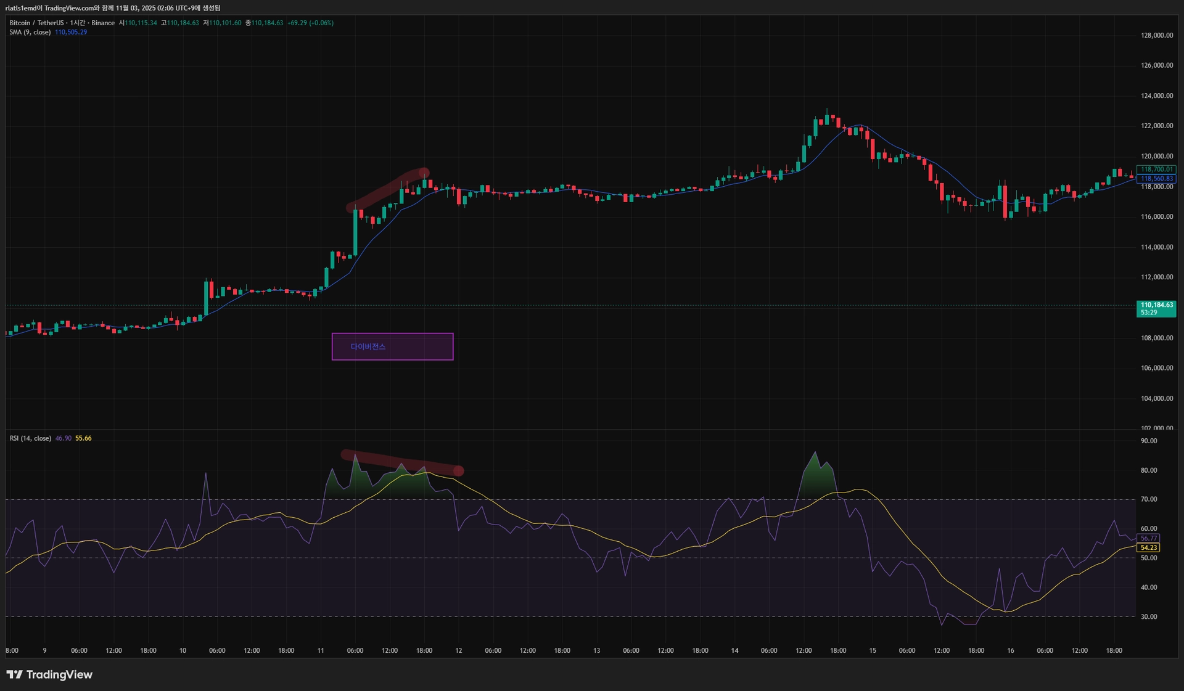Image resolution: width=1184 pixels, height=691 pixels.
Task: Open the SMA (9, close) indicator legend
Action: 30,32
